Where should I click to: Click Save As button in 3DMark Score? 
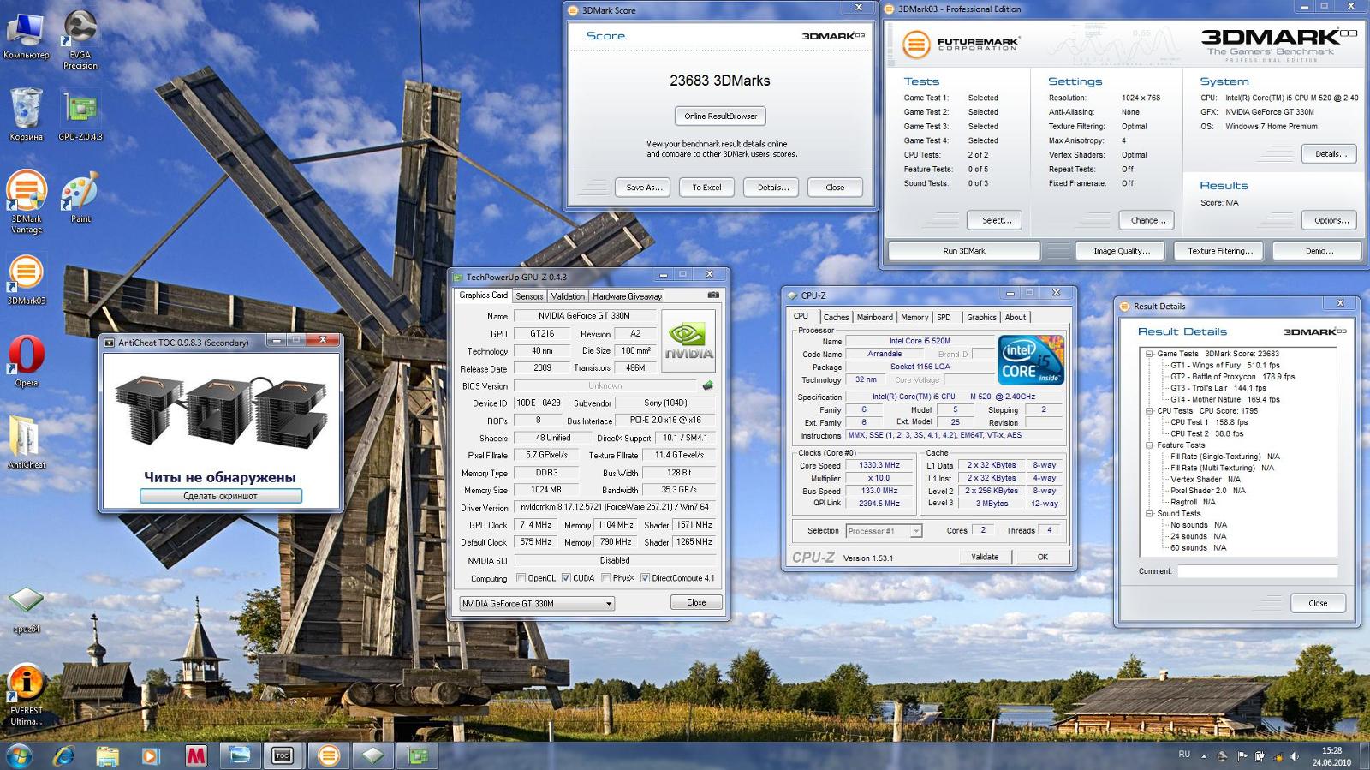pyautogui.click(x=644, y=188)
